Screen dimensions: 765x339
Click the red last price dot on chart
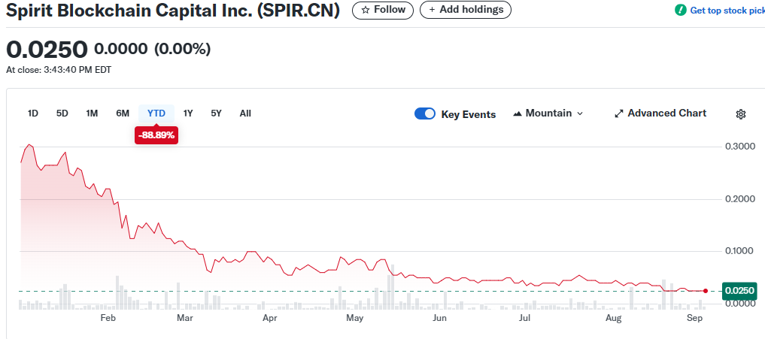706,291
